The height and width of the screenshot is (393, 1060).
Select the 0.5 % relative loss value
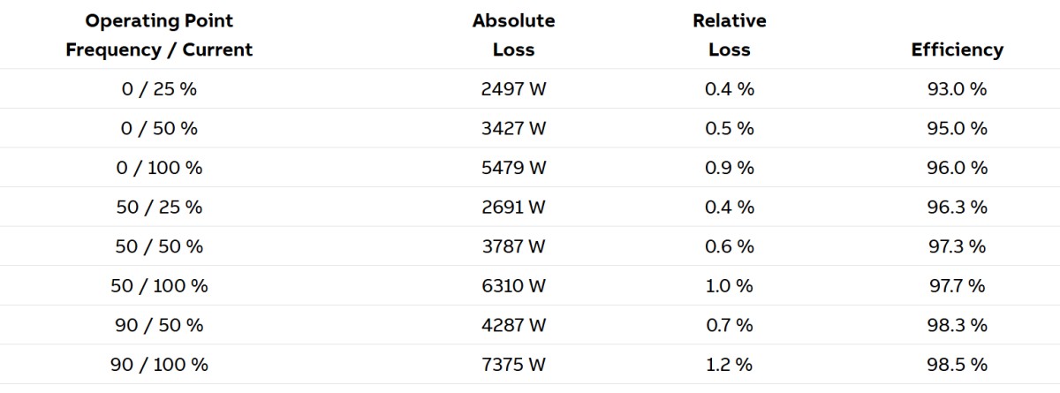click(x=729, y=128)
